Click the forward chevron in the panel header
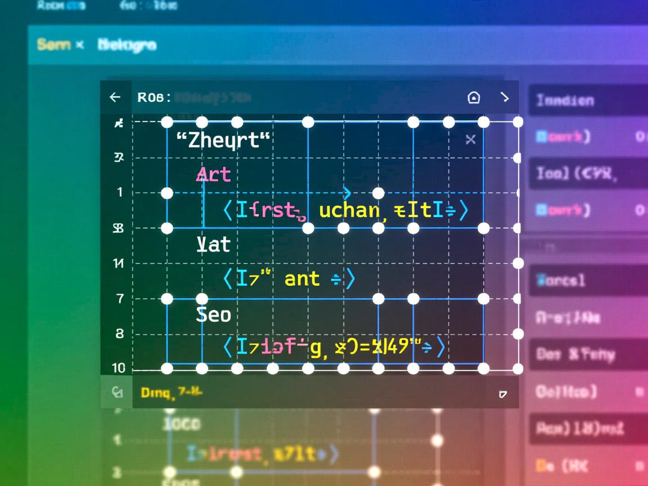This screenshot has height=486, width=648. pyautogui.click(x=505, y=97)
